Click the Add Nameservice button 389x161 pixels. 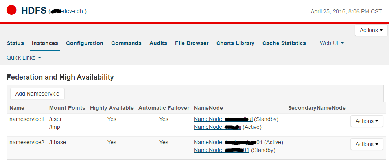point(37,94)
